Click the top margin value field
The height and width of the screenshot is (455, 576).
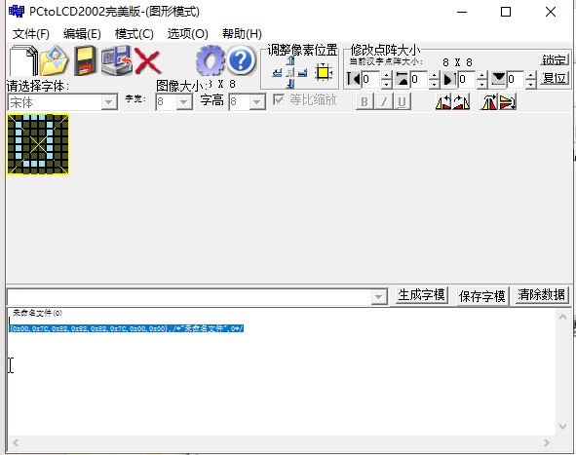tap(419, 79)
